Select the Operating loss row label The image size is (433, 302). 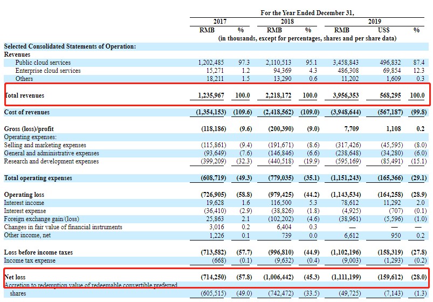click(x=24, y=195)
